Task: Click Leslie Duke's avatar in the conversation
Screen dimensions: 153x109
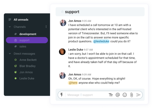Action: tap(62, 52)
